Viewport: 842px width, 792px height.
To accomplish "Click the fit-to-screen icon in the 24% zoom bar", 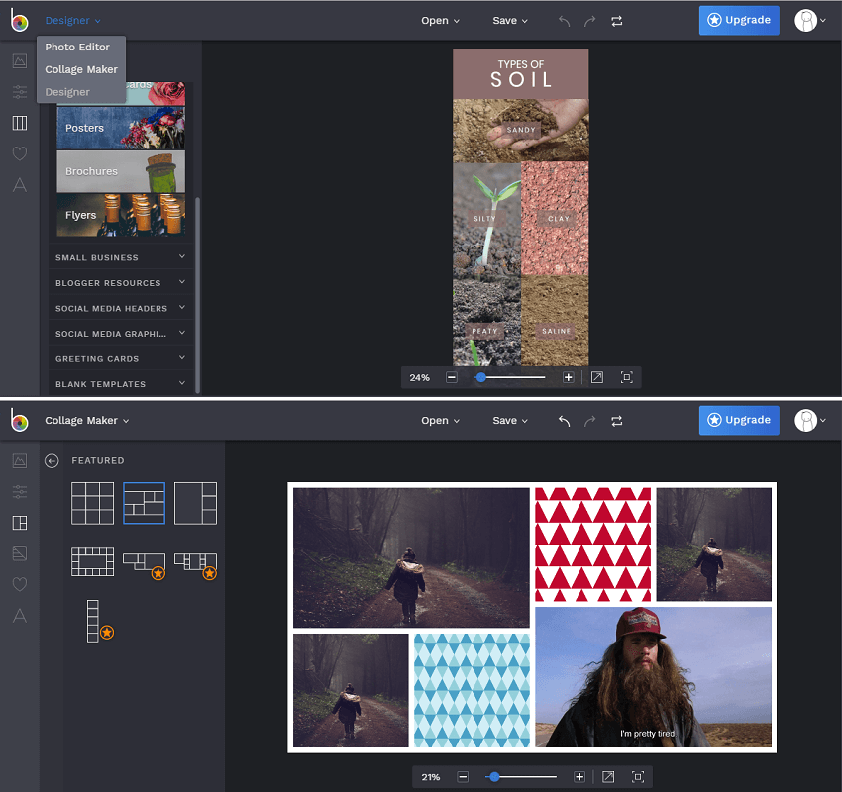I will [x=597, y=378].
